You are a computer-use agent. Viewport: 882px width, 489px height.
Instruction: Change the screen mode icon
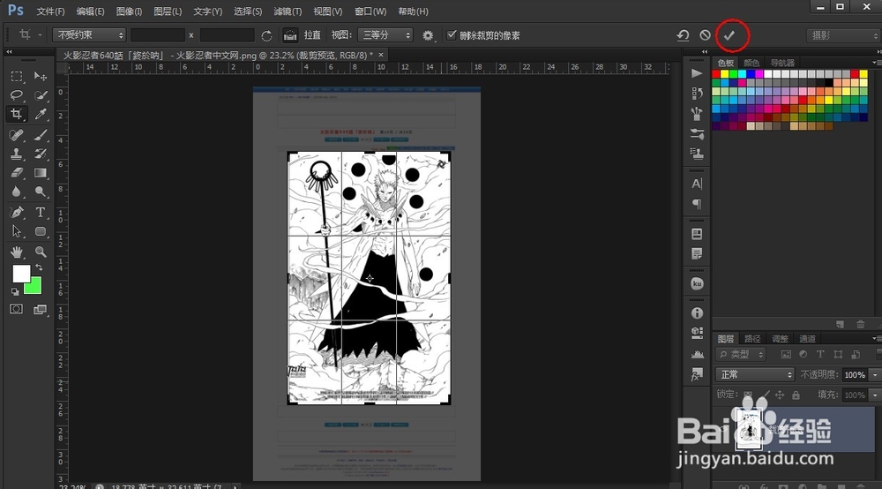[x=40, y=310]
